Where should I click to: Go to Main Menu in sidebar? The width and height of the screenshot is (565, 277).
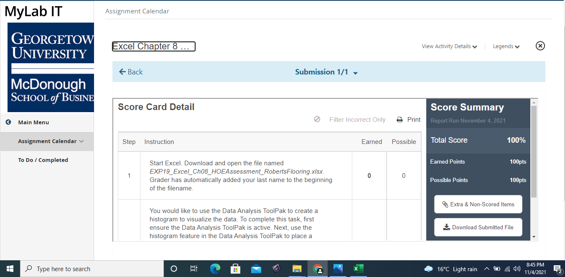33,122
